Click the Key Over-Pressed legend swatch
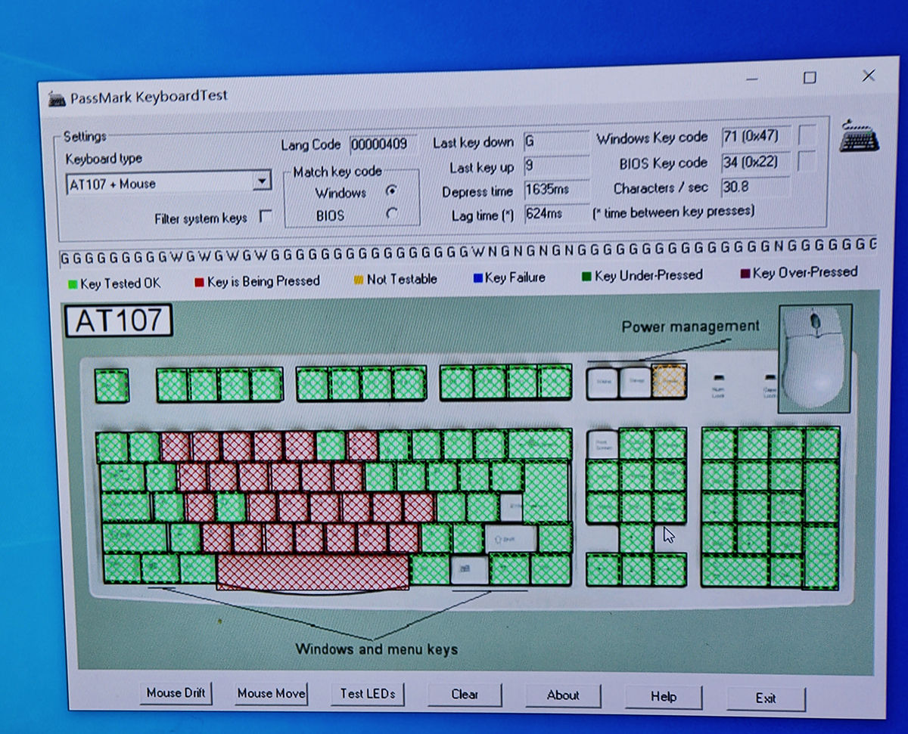The height and width of the screenshot is (734, 908). (745, 274)
